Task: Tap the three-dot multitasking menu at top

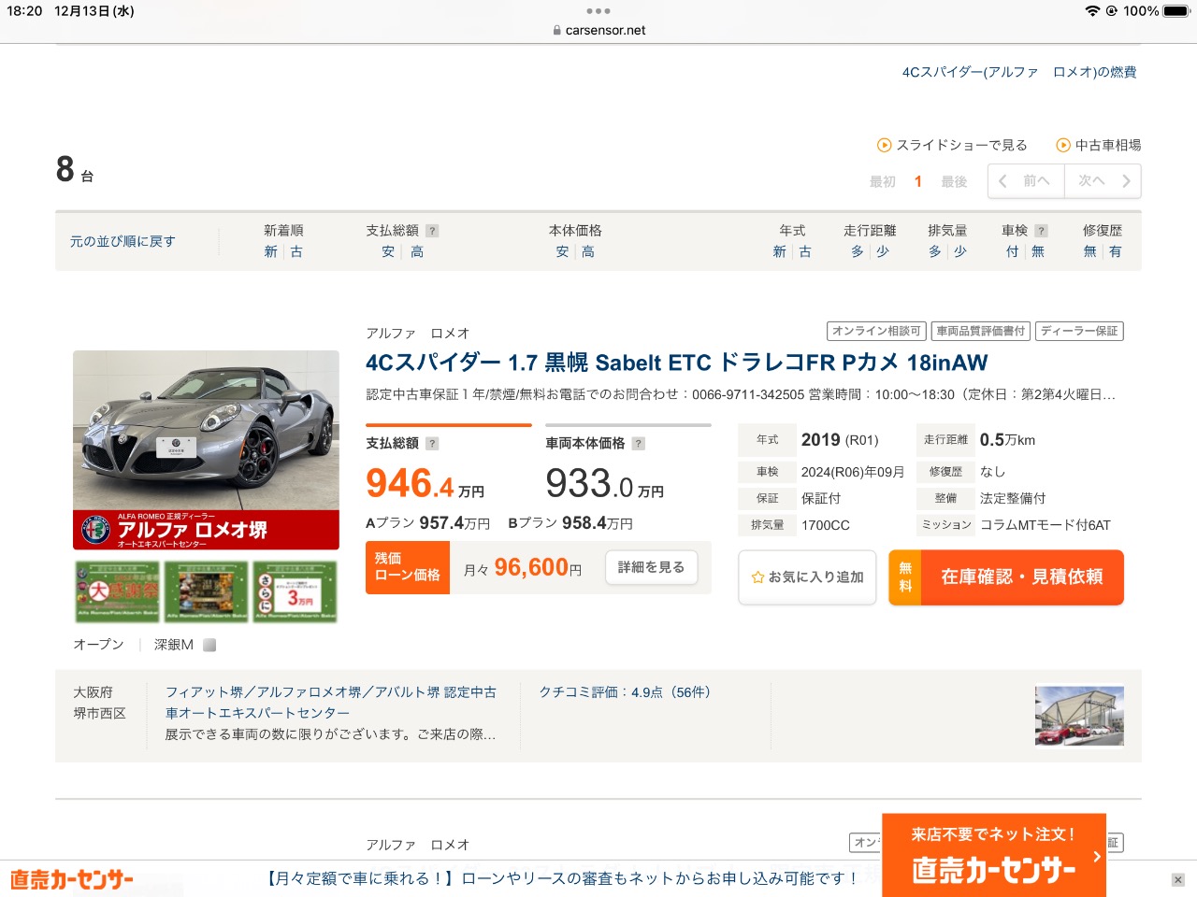Action: click(598, 11)
